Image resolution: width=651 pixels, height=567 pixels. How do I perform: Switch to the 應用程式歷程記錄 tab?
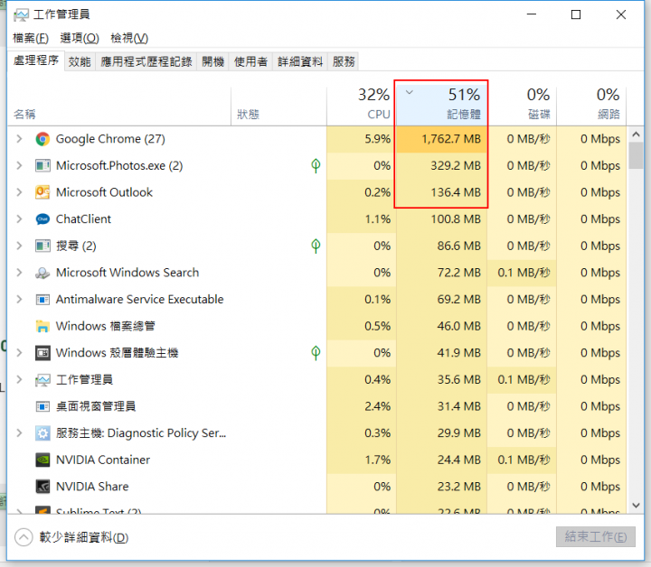pyautogui.click(x=146, y=61)
